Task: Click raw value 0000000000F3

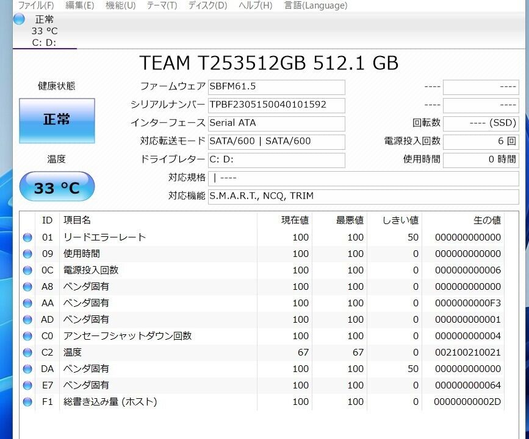Action: [x=467, y=303]
